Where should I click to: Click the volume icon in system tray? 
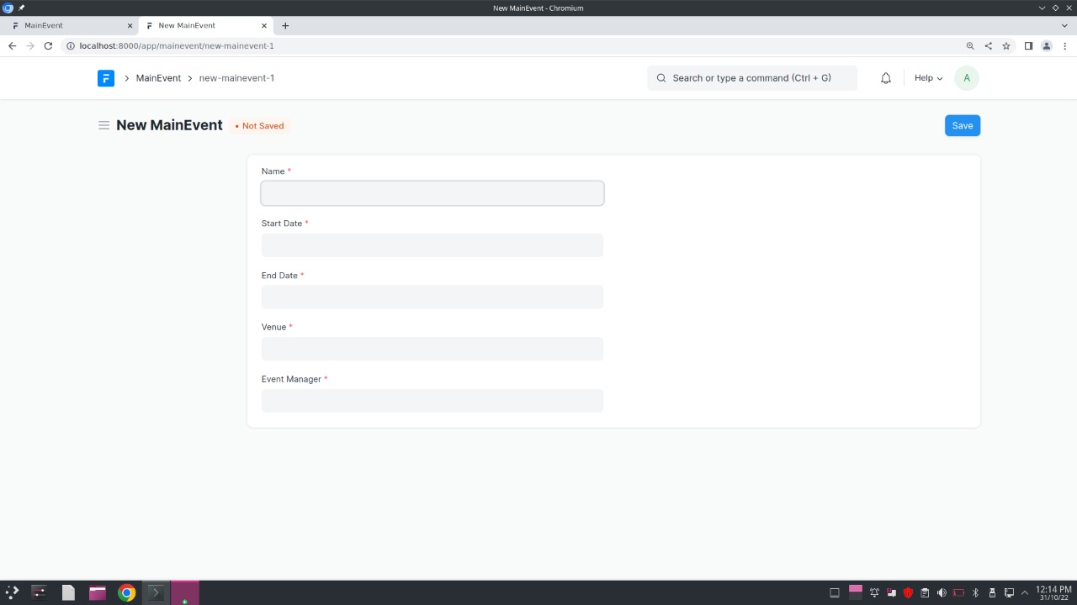[x=942, y=593]
